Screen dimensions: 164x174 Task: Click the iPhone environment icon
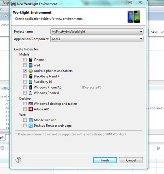pos(31,60)
